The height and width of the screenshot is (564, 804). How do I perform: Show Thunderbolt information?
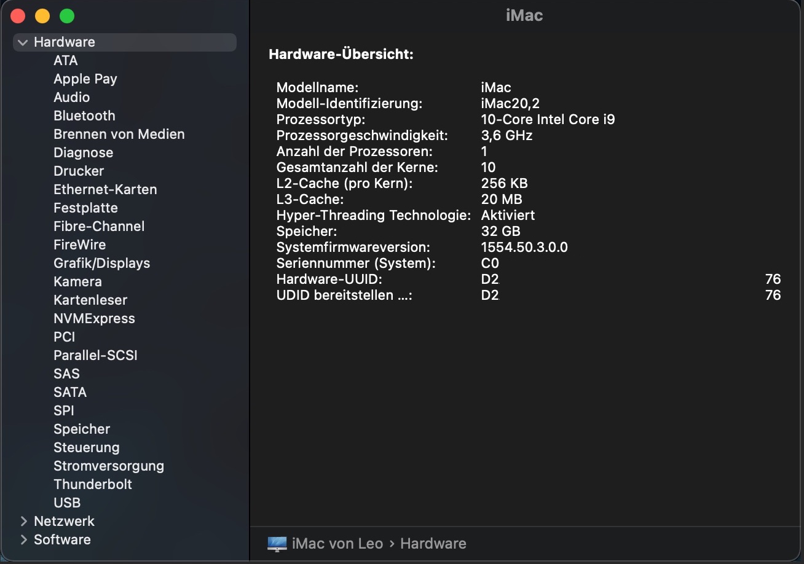pyautogui.click(x=93, y=484)
